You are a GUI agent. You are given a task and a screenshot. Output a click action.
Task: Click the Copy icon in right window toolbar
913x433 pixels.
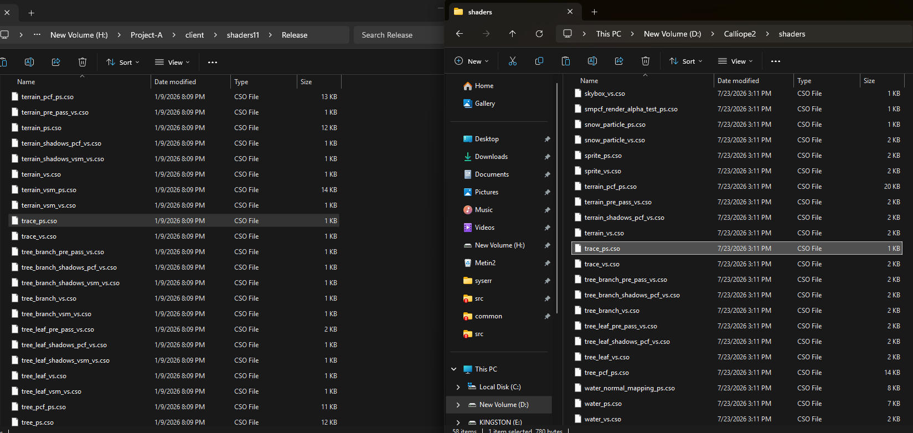[539, 61]
